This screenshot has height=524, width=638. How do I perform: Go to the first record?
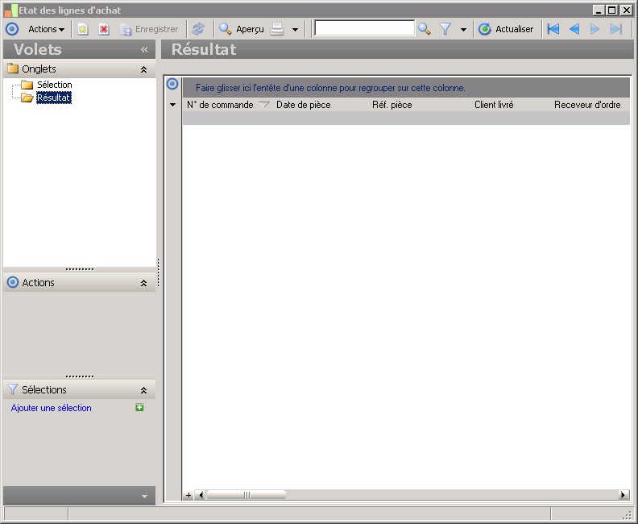pyautogui.click(x=553, y=29)
